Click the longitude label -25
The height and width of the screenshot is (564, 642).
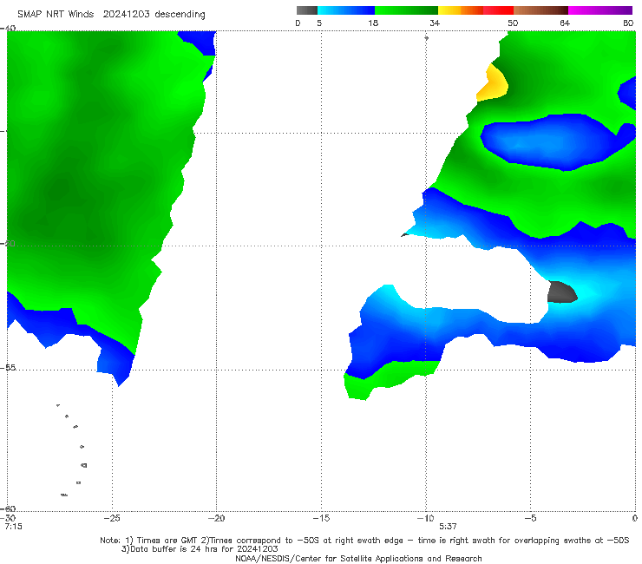pos(112,518)
